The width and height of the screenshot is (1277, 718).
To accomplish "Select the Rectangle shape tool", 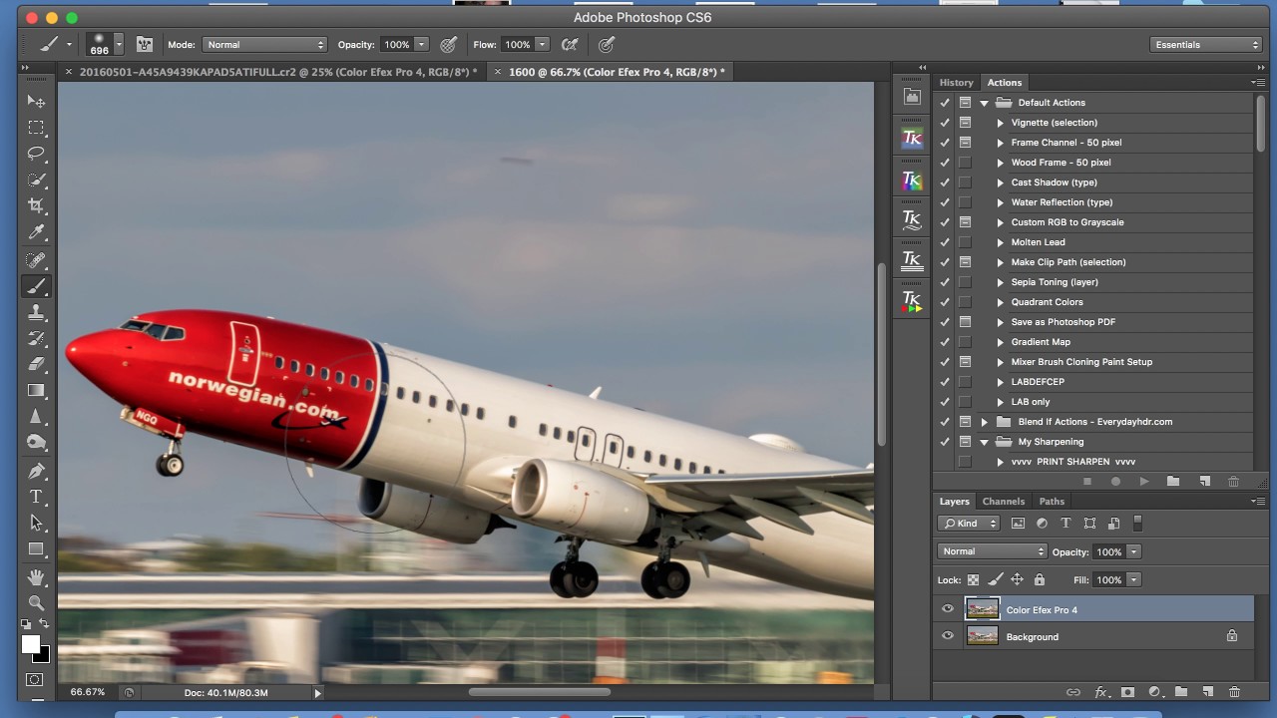I will click(x=36, y=548).
